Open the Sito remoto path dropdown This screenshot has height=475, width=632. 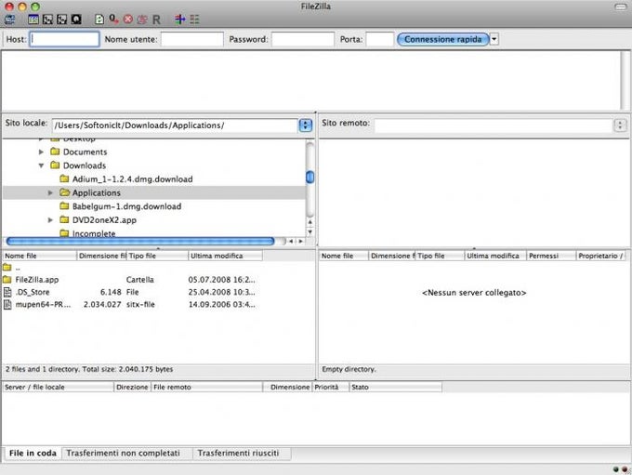click(620, 125)
